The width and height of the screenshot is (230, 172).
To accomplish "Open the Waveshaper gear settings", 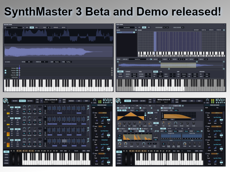I will point(17,71).
